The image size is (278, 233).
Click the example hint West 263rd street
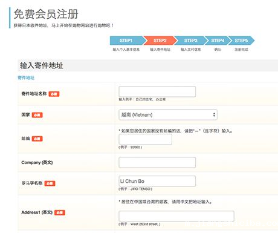pos(140,224)
